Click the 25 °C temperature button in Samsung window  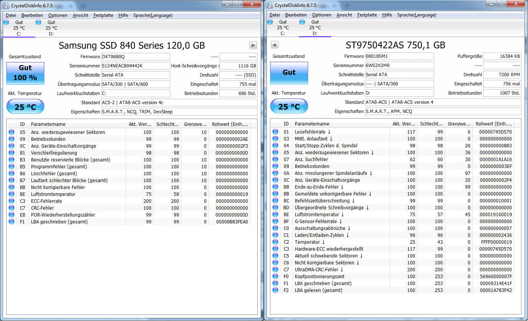point(25,107)
